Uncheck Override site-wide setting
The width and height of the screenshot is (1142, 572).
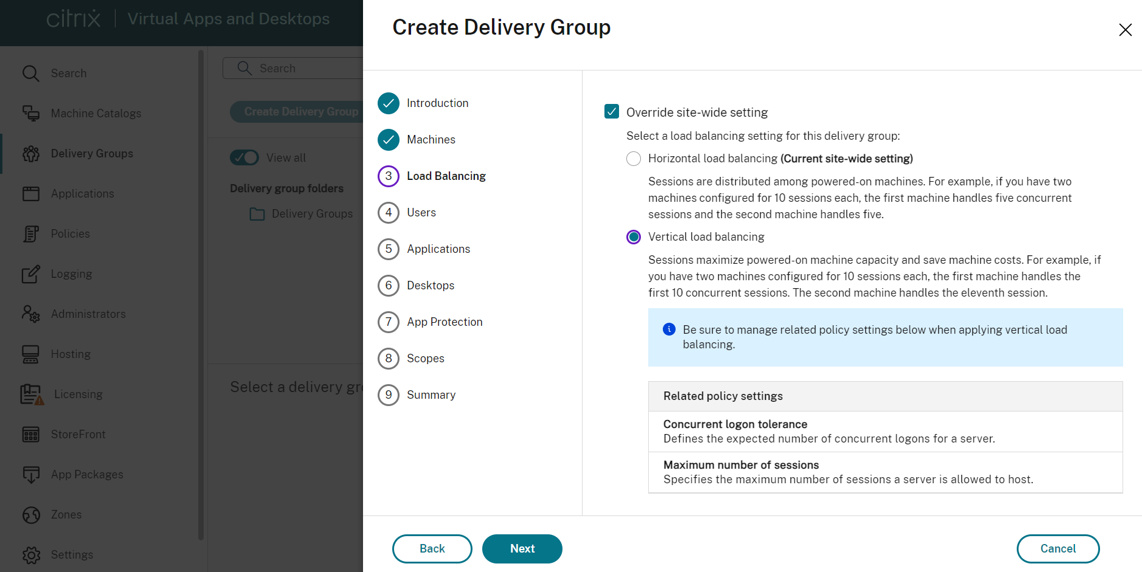click(x=612, y=112)
